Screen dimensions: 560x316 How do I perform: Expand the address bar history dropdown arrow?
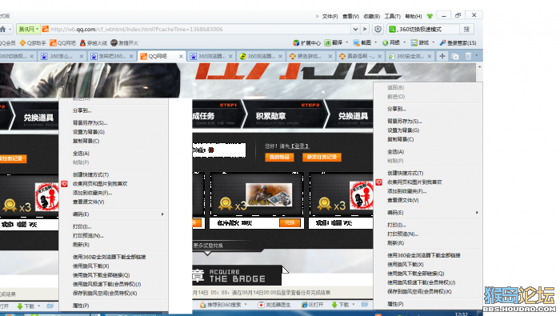coord(355,30)
